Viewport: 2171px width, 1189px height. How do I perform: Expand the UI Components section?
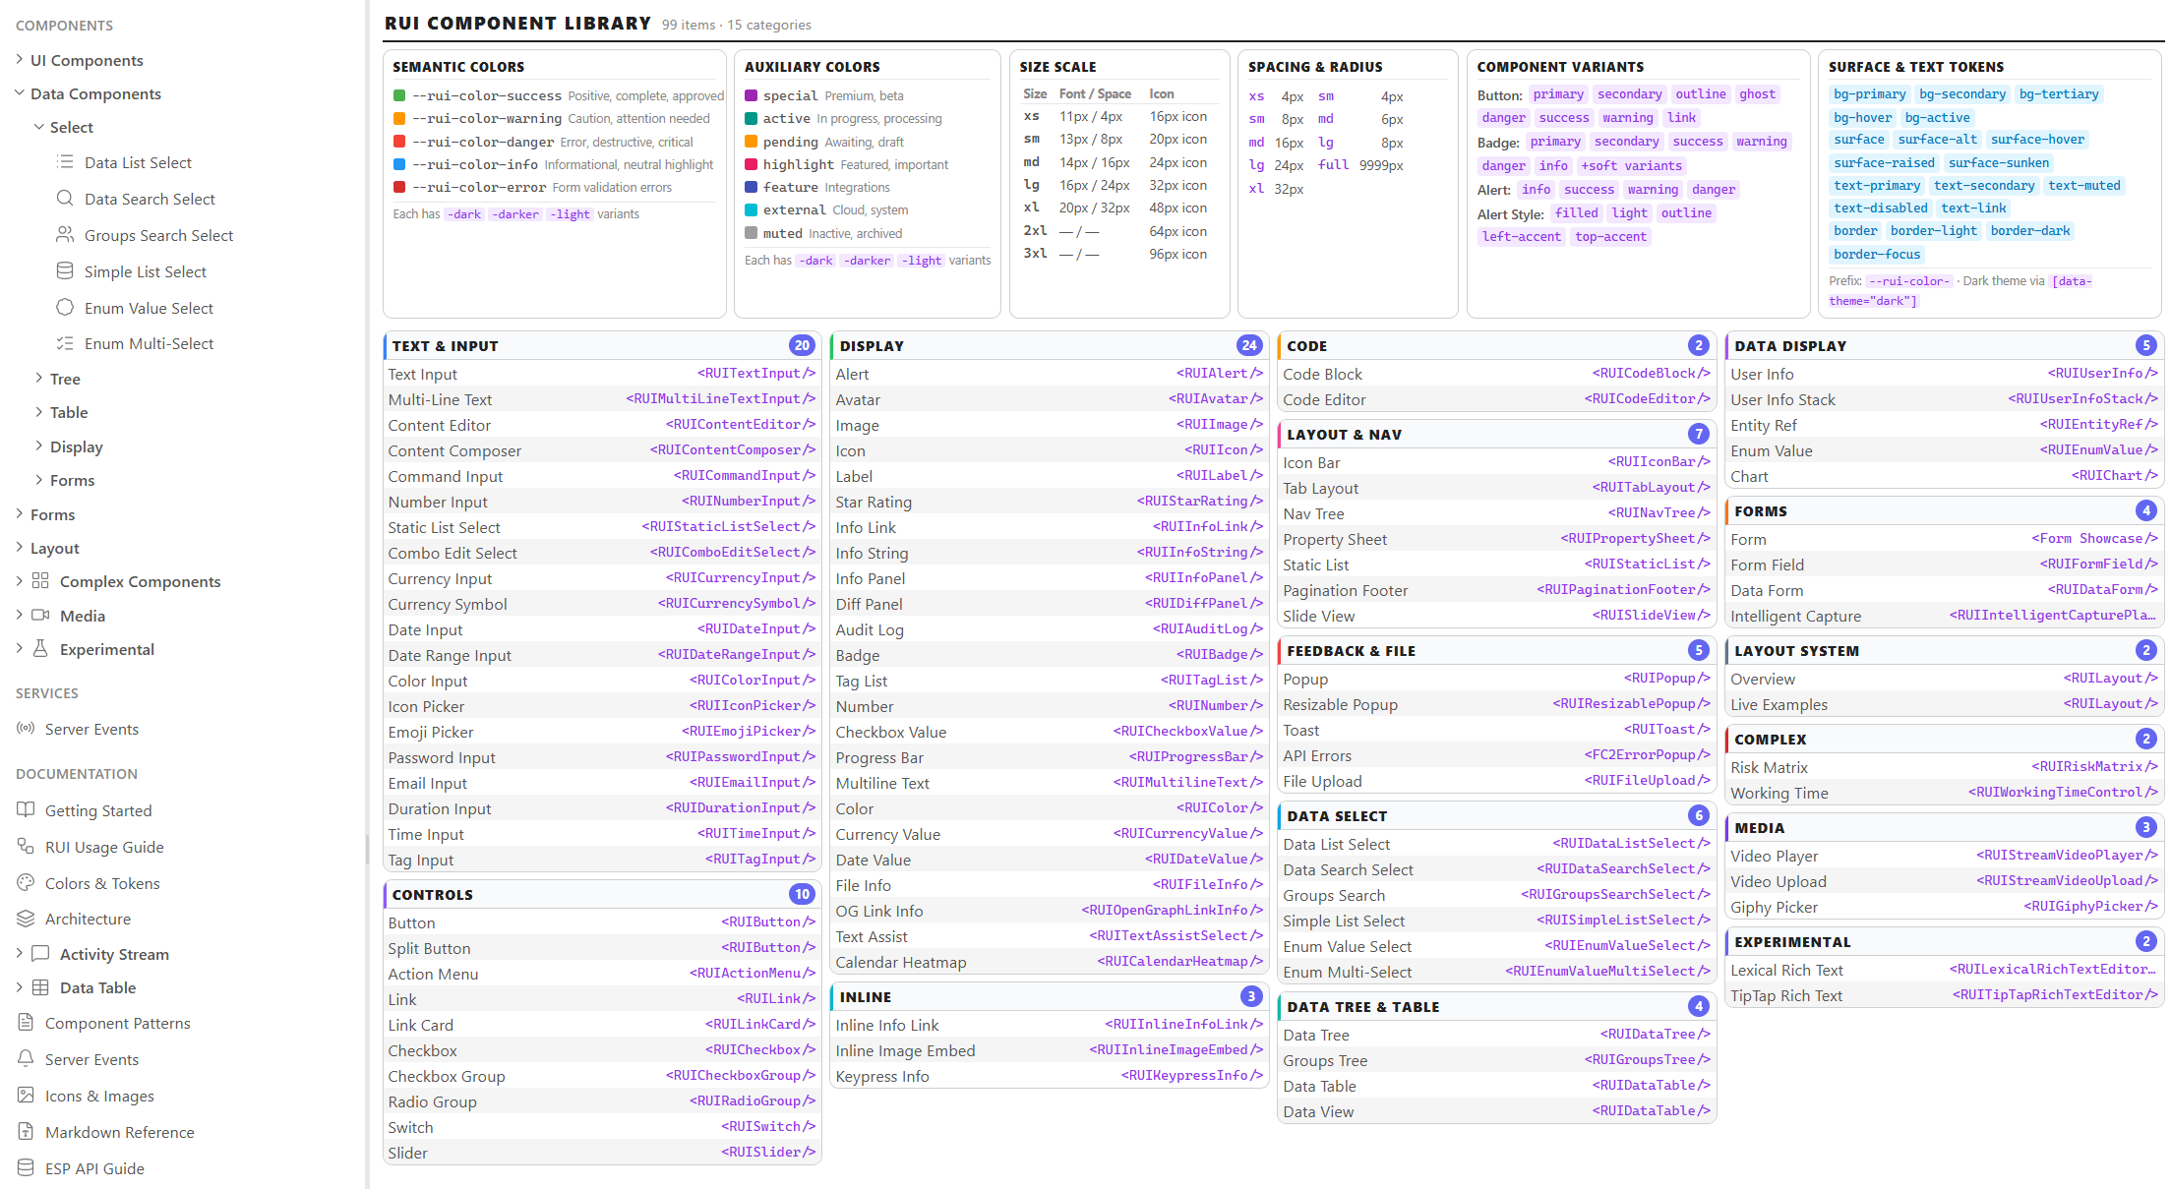[x=19, y=60]
